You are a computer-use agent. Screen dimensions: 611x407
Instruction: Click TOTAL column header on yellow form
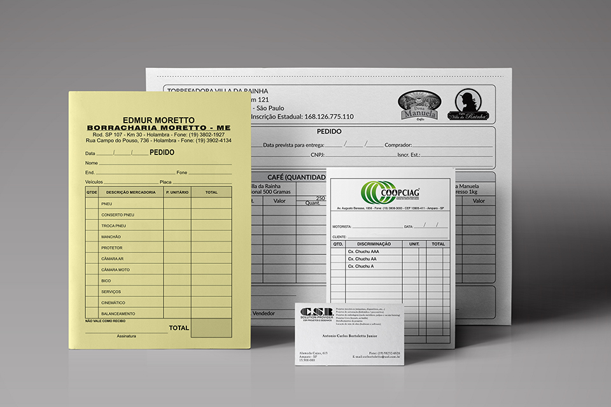pyautogui.click(x=211, y=192)
